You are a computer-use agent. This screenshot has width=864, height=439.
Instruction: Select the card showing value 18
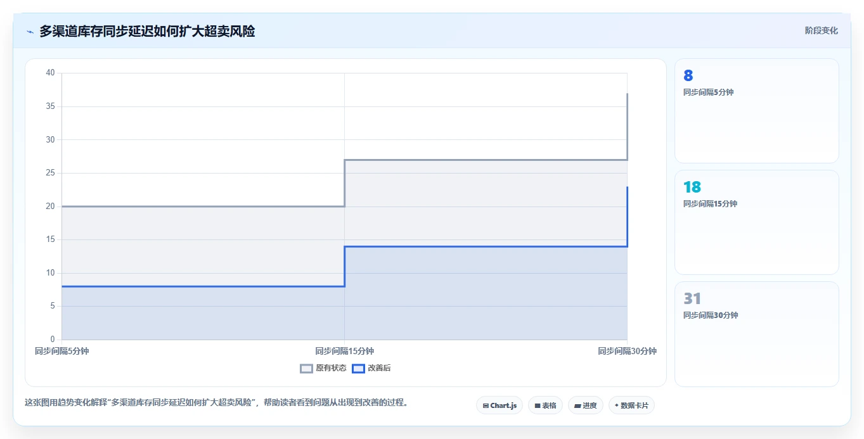pos(757,222)
